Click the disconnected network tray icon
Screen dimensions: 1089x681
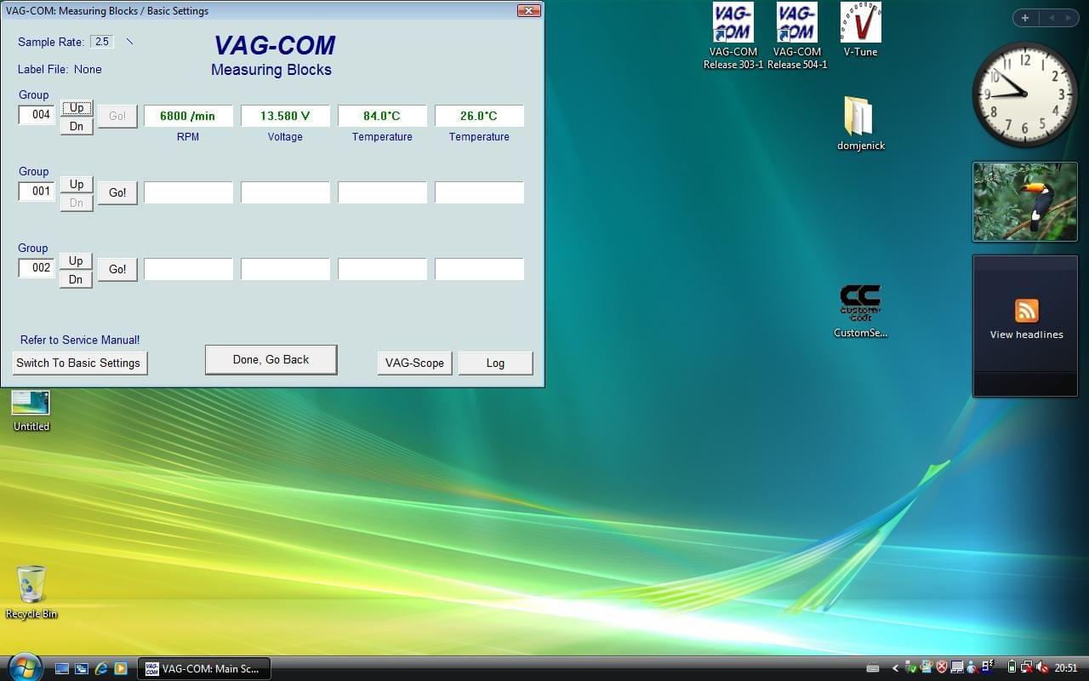(1027, 668)
